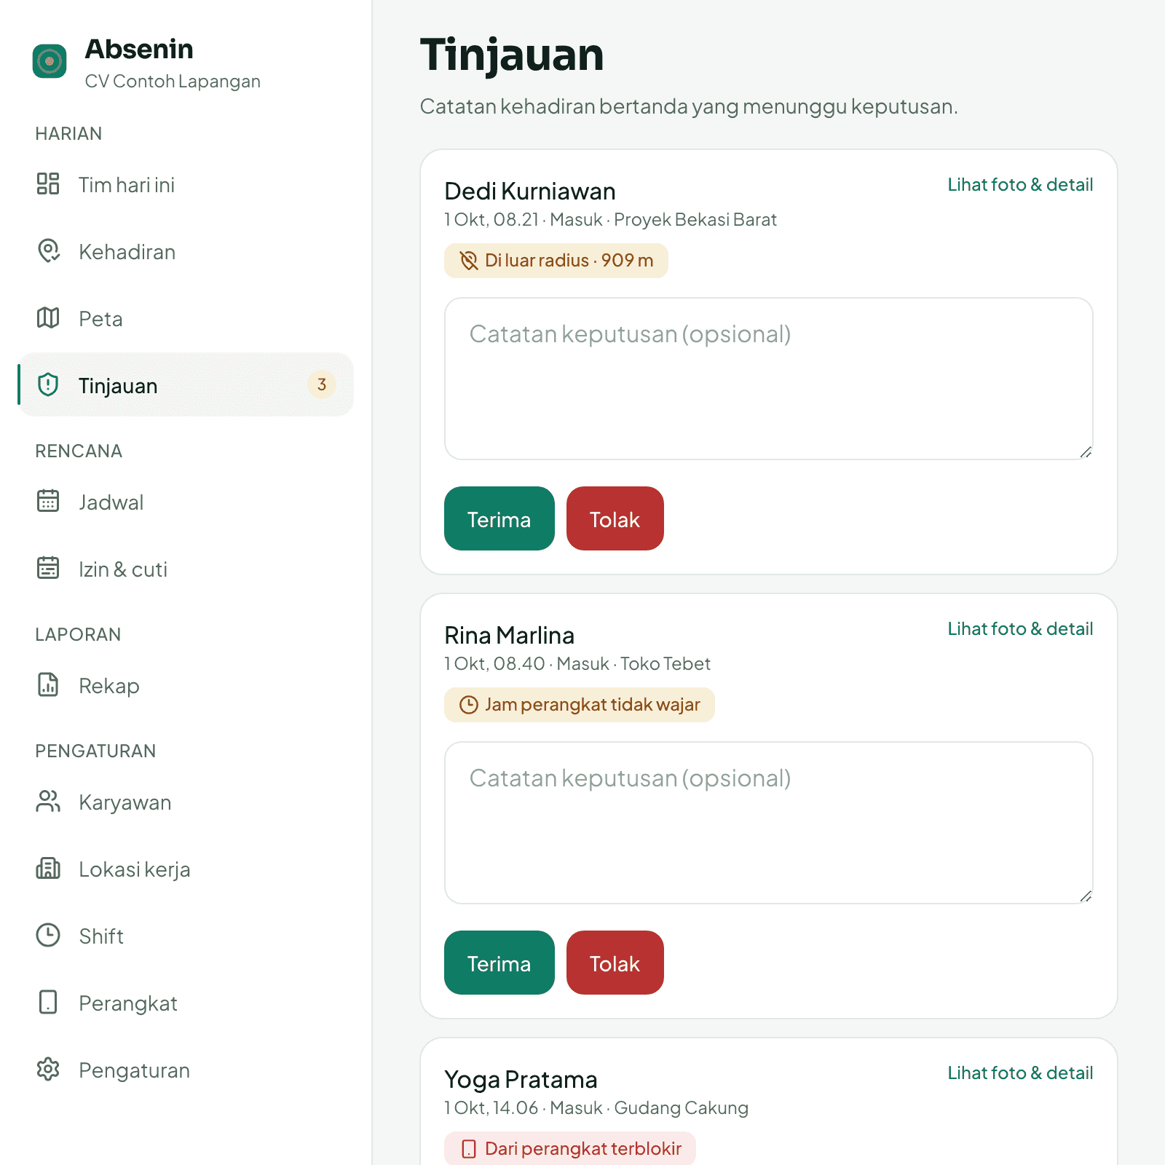This screenshot has height=1165, width=1165.
Task: Click the Jam perangkat tidak wajar flag
Action: click(580, 705)
